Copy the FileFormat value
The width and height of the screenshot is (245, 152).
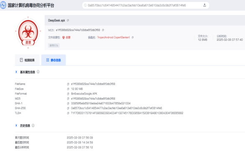(68, 94)
